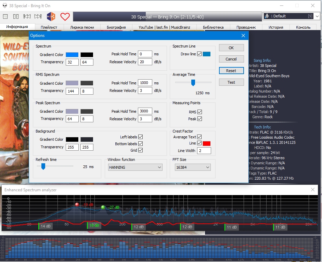
Task: Pick the red Crest Factor line color swatch
Action: point(207,143)
